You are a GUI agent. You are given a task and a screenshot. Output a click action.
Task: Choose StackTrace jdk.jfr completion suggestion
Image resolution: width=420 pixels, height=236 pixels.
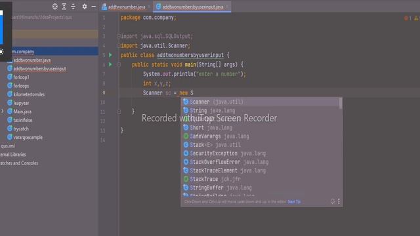pos(260,179)
